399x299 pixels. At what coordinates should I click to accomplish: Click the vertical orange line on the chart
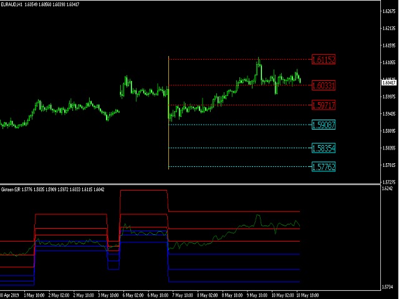pyautogui.click(x=168, y=113)
